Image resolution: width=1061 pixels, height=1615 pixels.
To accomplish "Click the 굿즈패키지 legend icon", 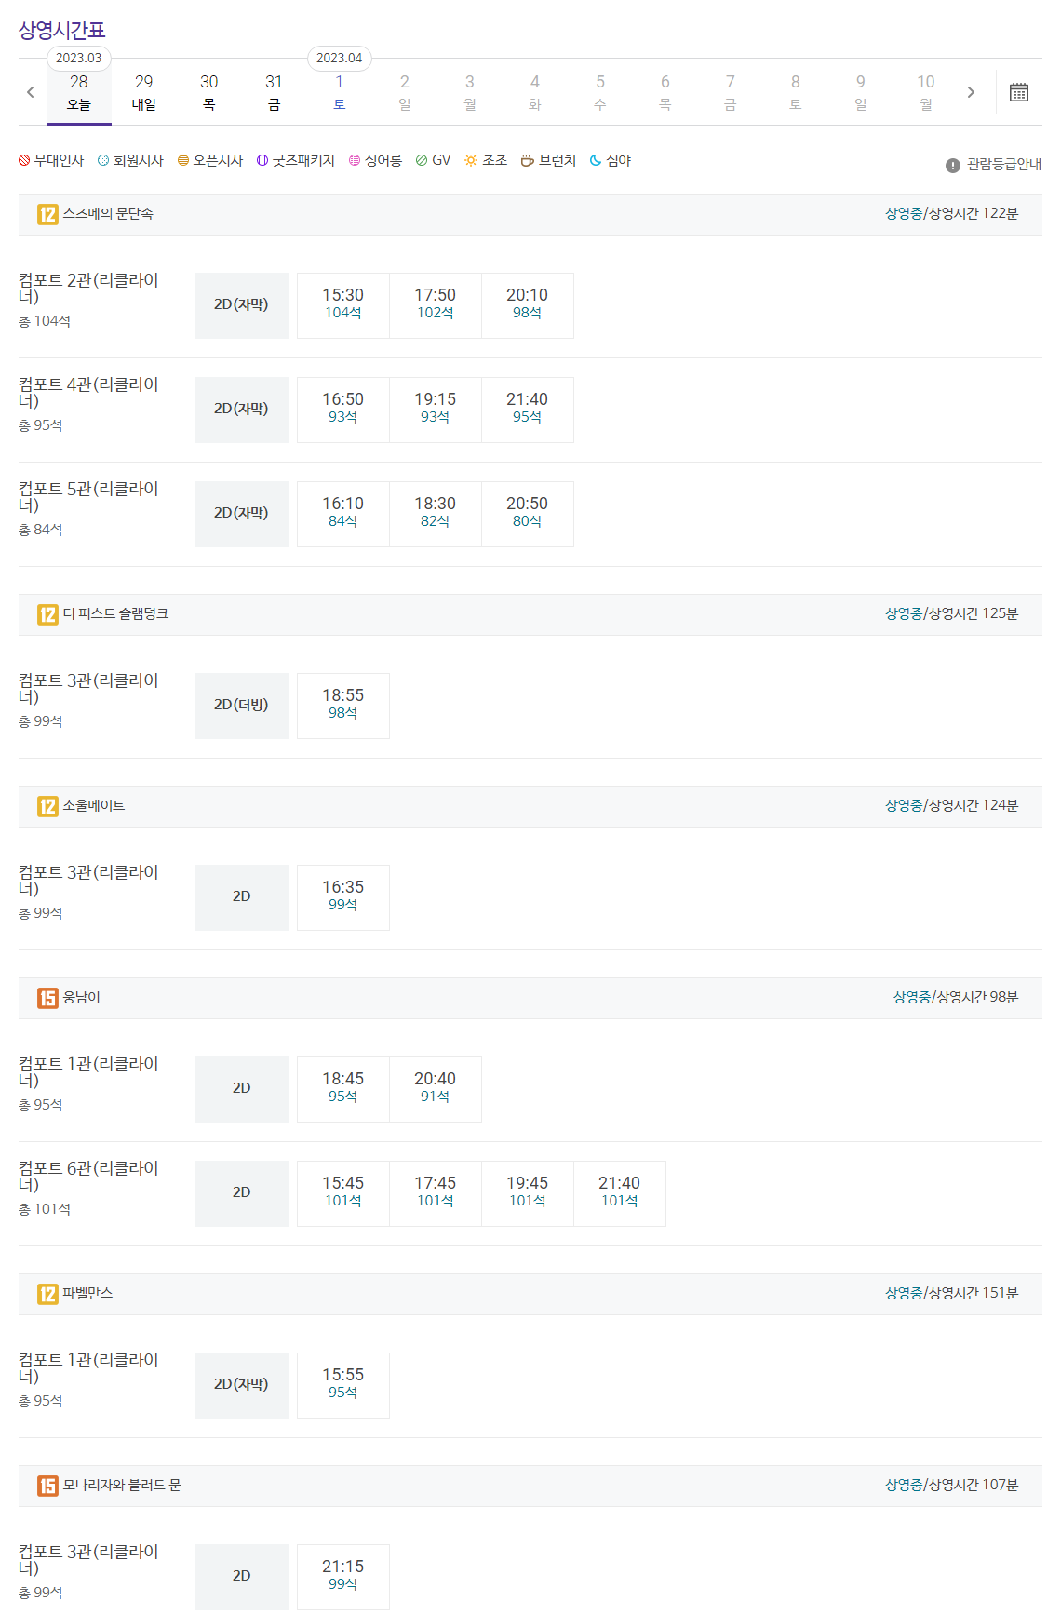I will (262, 160).
